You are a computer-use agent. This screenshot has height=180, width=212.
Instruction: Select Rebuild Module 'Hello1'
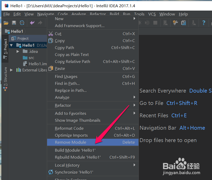pyautogui.click(x=93, y=157)
